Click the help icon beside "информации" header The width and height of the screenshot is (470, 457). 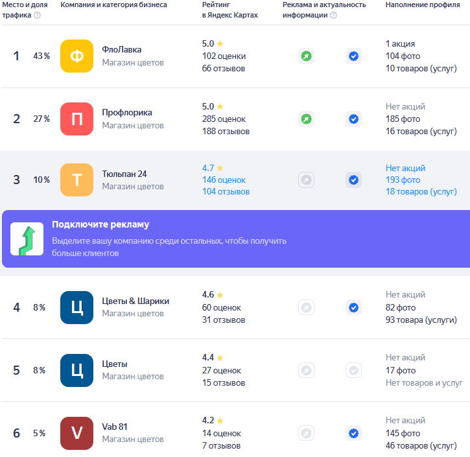333,16
